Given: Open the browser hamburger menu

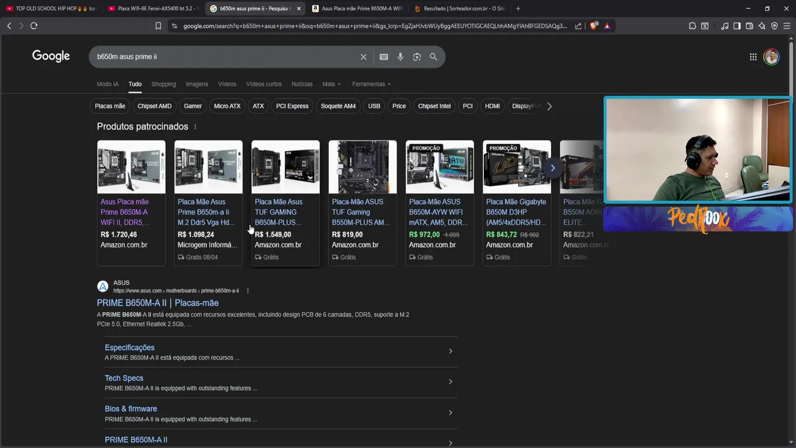Looking at the screenshot, I should coord(787,26).
